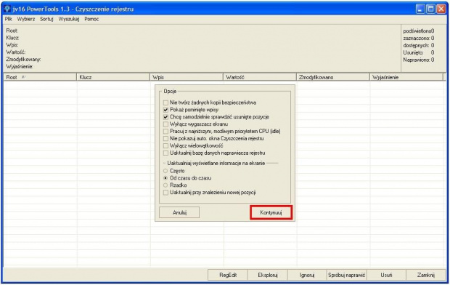Viewport: 450px width, 285px height.
Task: Uncheck 'Chcę samodzielnie sprawdzić usunięte pozycje'
Action: (x=165, y=117)
